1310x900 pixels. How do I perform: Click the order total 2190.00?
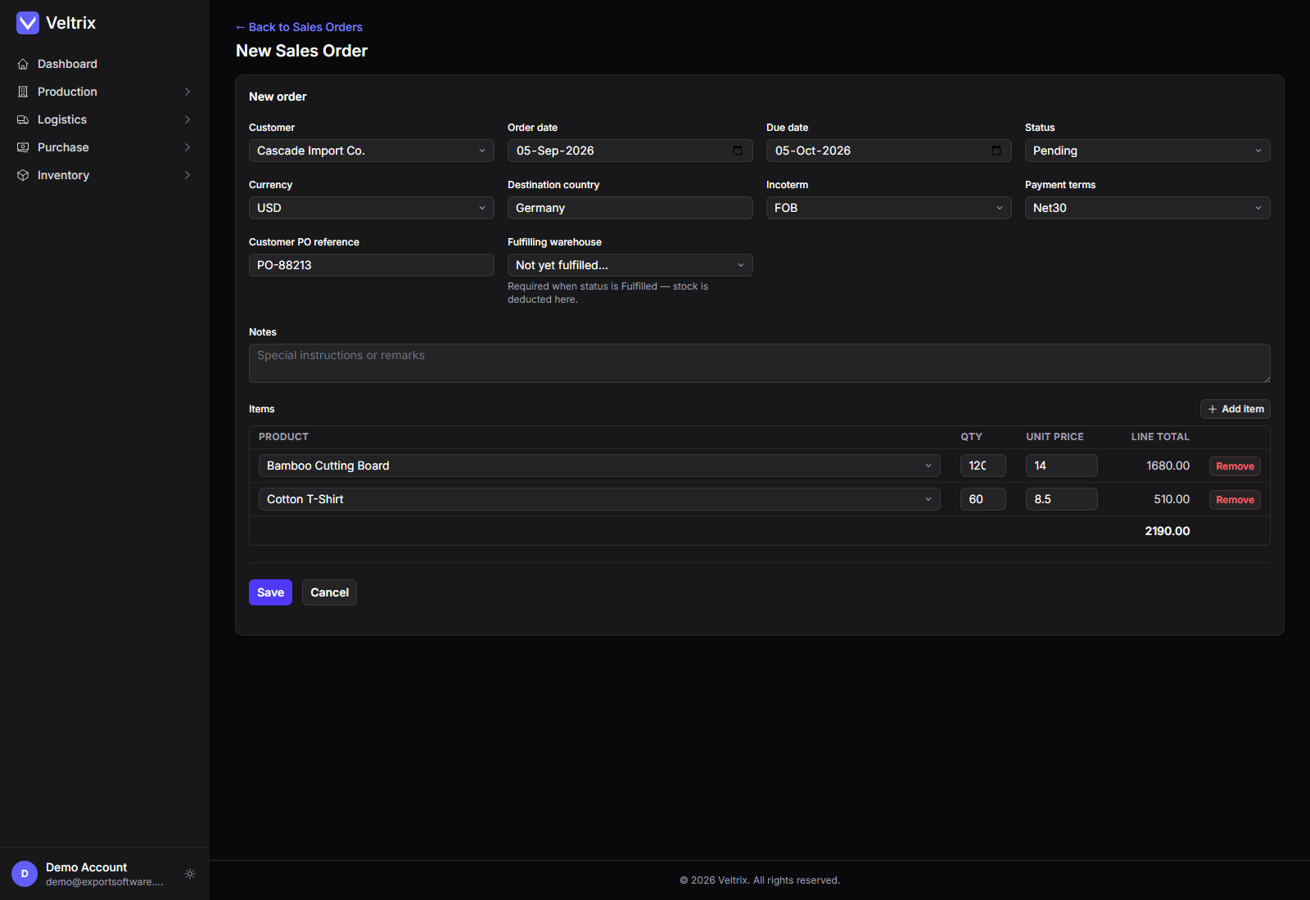point(1168,531)
